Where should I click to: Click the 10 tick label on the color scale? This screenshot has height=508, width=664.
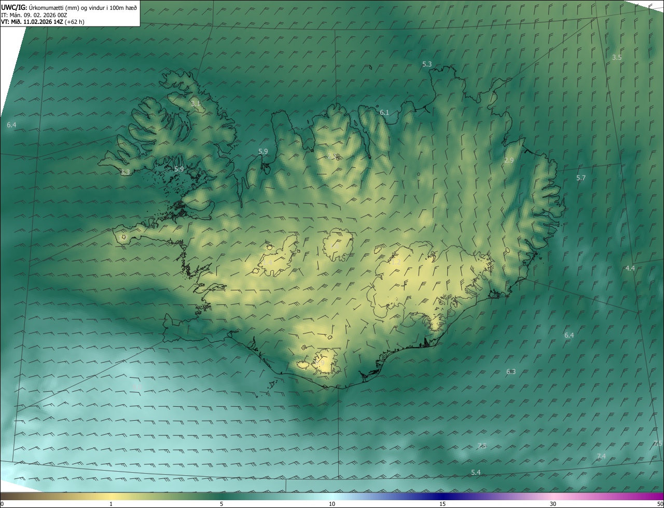[x=332, y=504]
